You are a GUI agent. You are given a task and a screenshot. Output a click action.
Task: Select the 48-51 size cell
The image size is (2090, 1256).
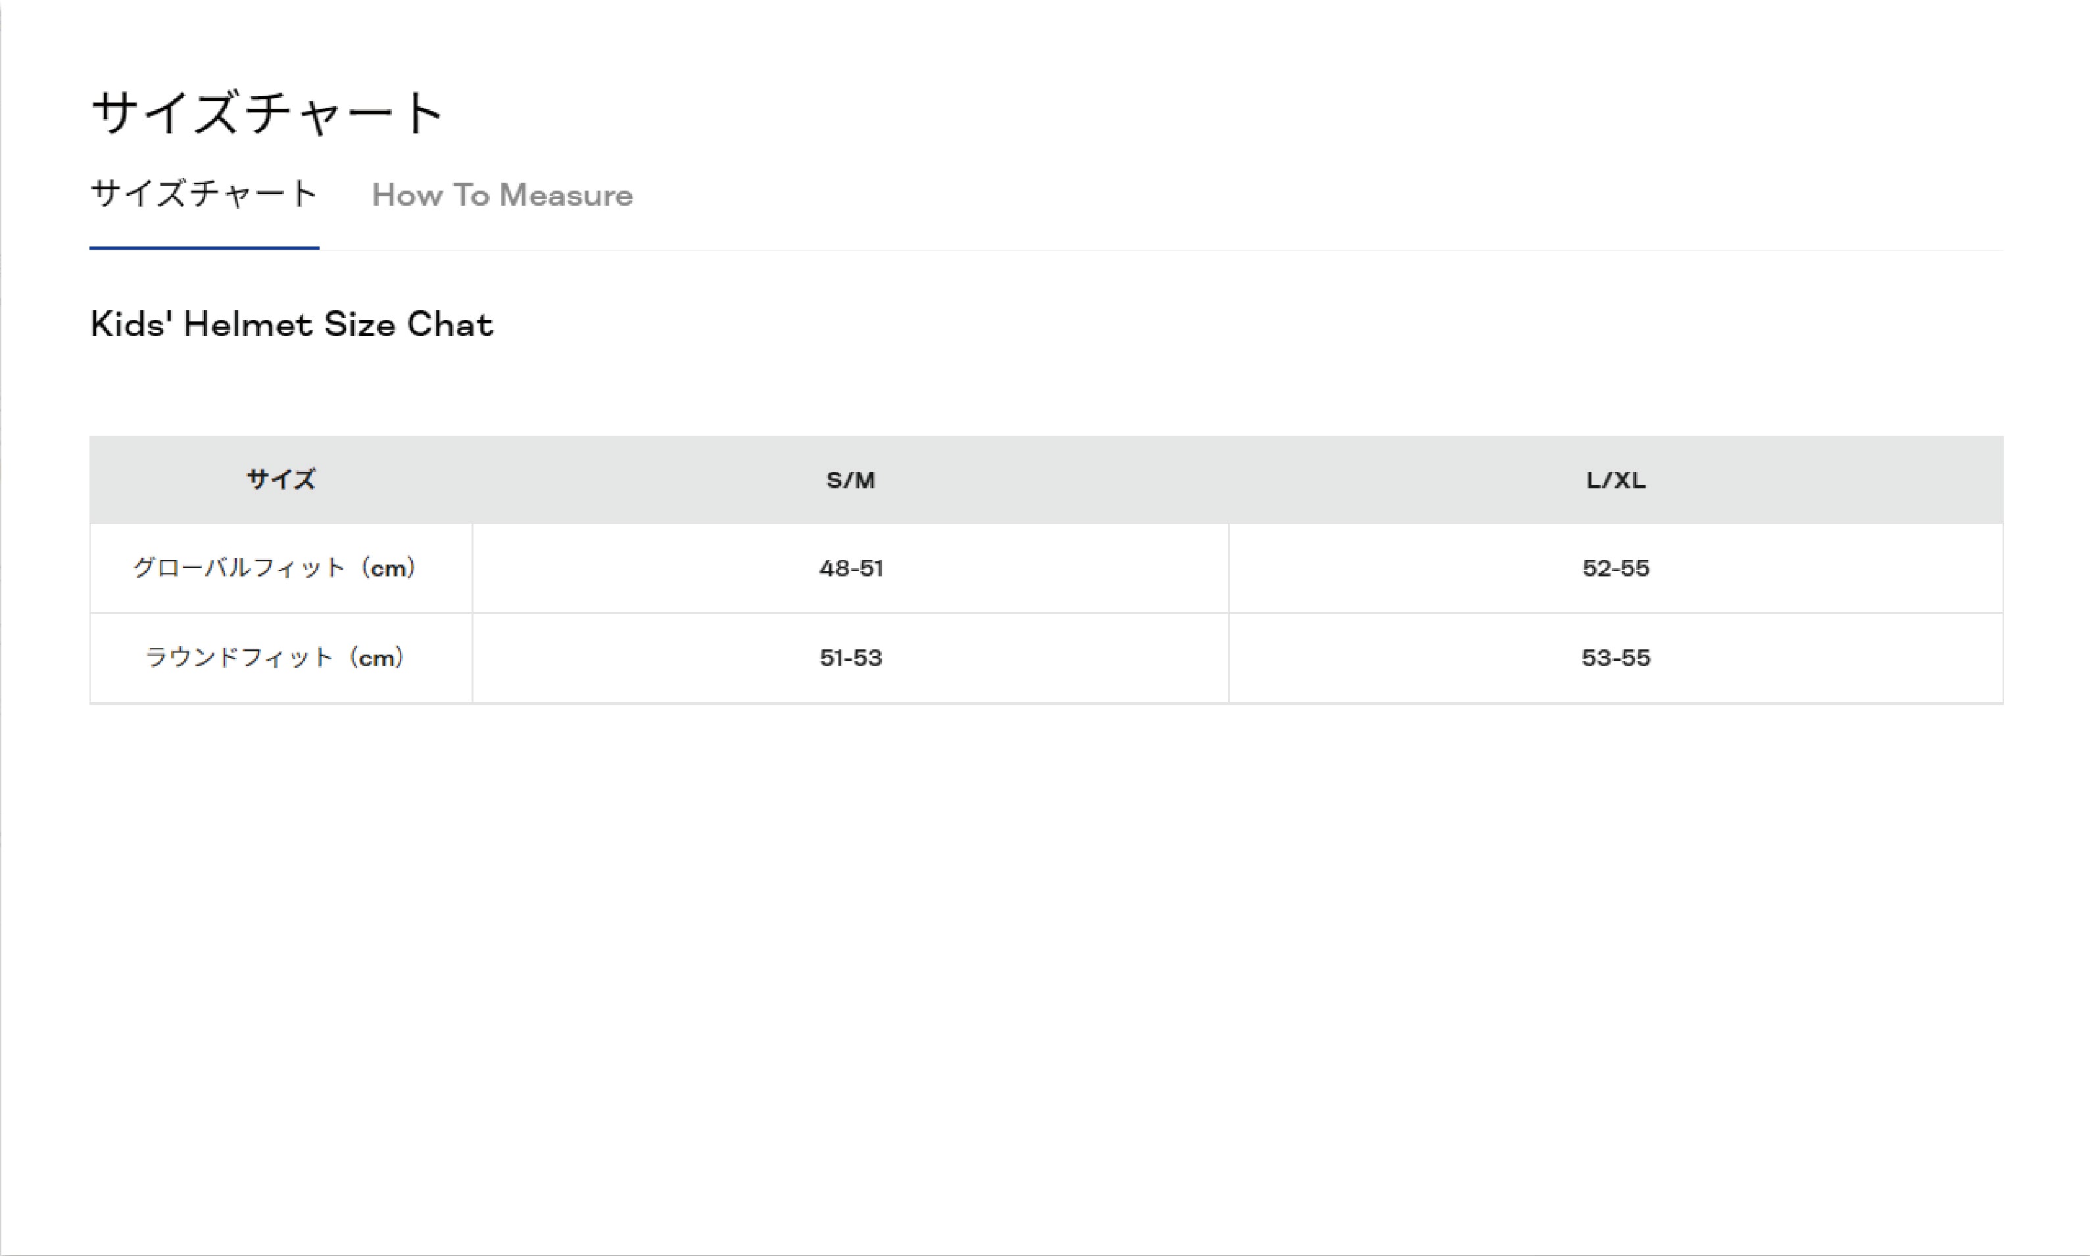[850, 568]
